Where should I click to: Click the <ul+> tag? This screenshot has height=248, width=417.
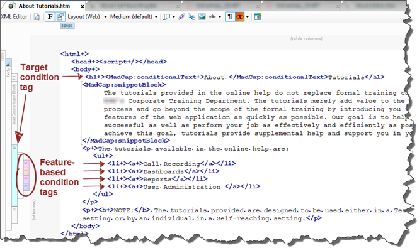coord(103,156)
